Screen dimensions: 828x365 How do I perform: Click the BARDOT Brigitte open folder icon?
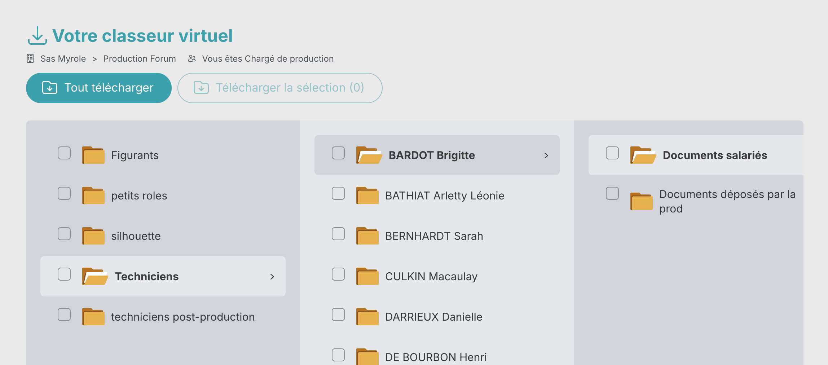pos(369,155)
